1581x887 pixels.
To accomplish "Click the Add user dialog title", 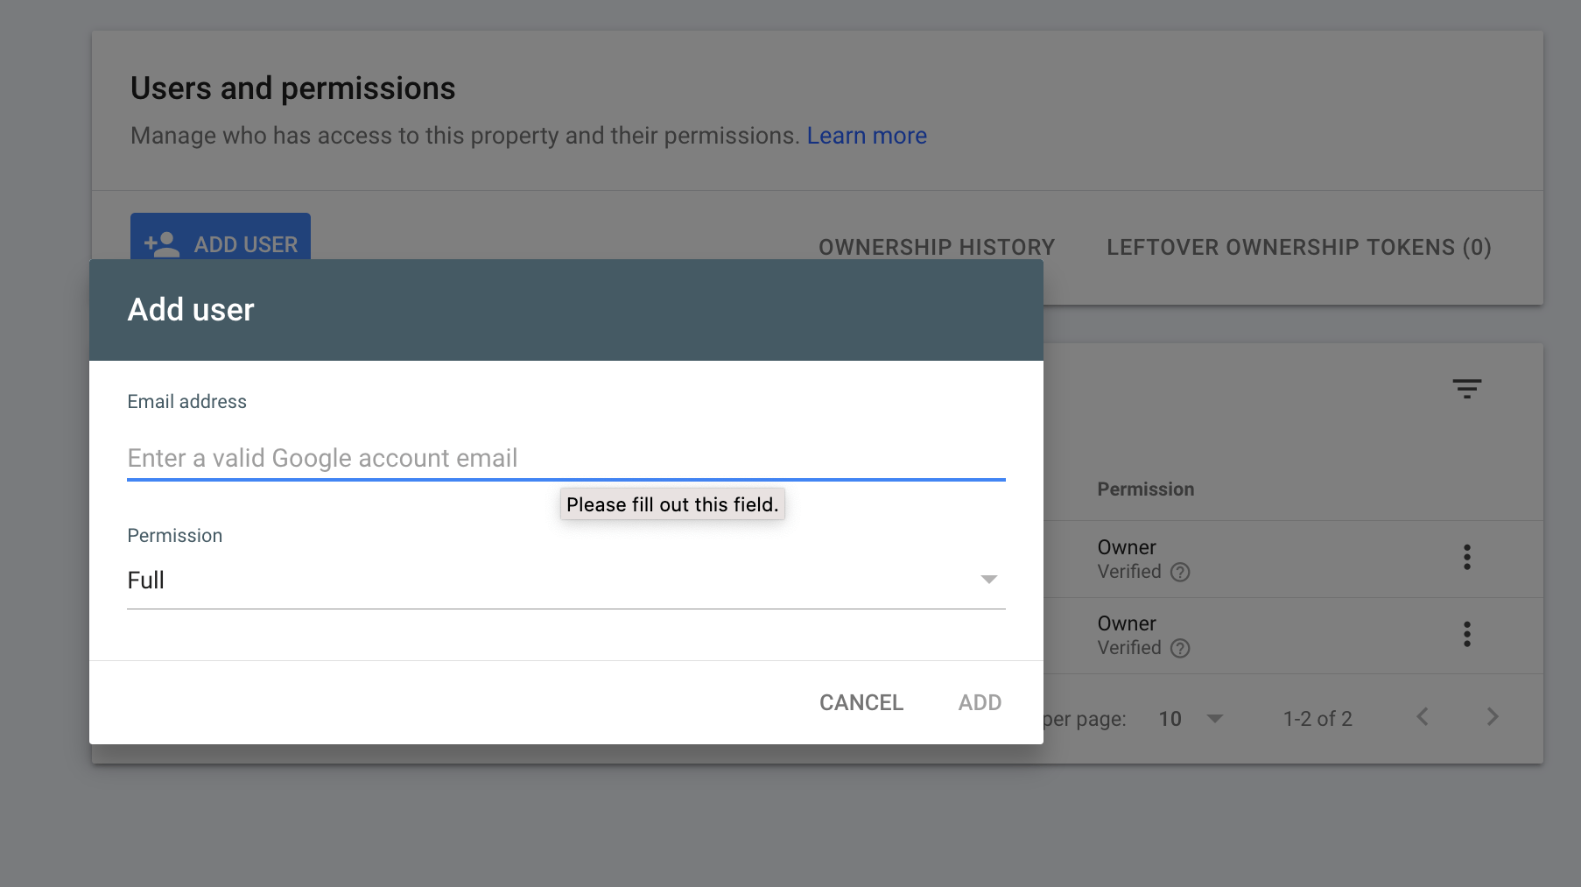I will pyautogui.click(x=191, y=310).
